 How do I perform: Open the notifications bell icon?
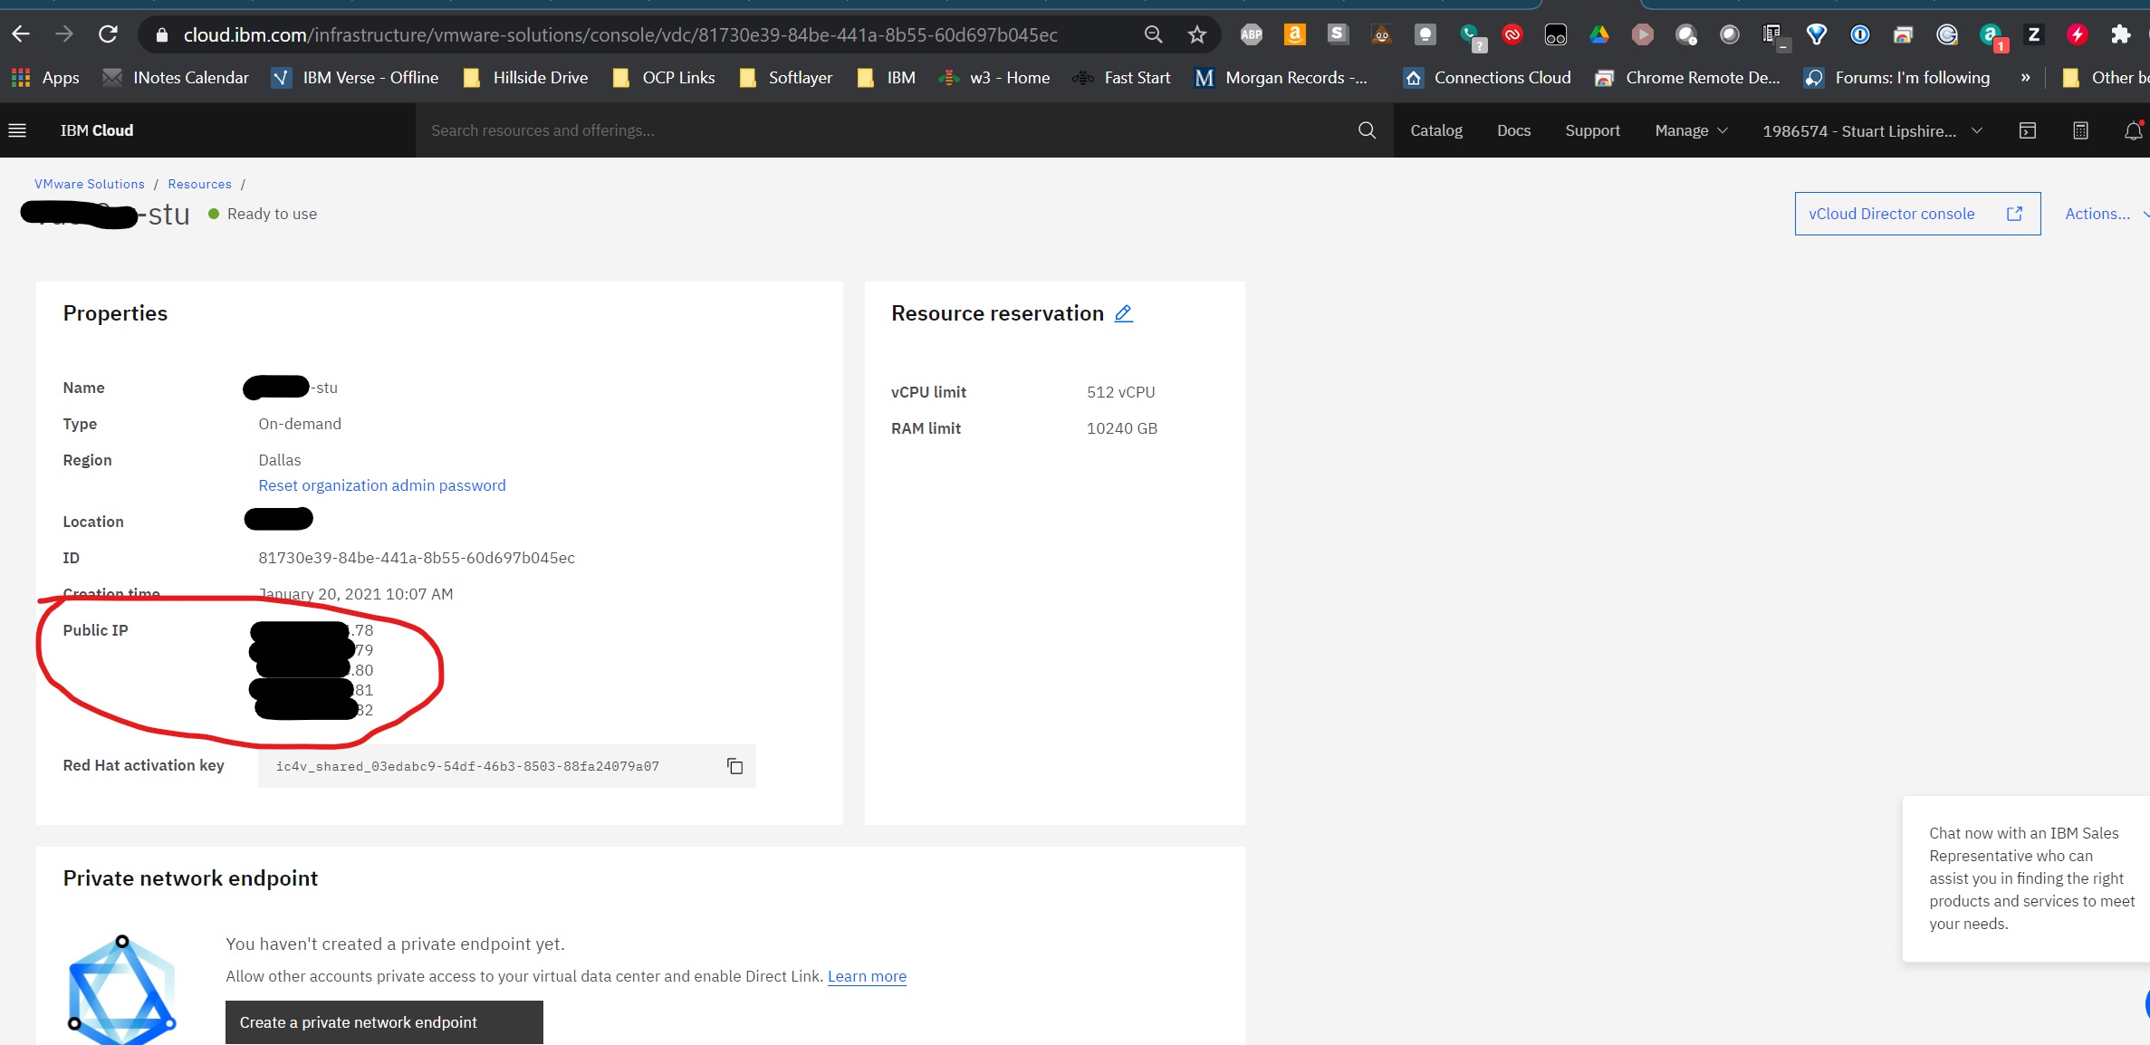click(2133, 130)
